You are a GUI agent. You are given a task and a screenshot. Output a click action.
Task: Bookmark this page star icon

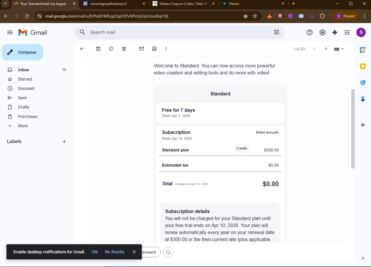click(x=255, y=16)
